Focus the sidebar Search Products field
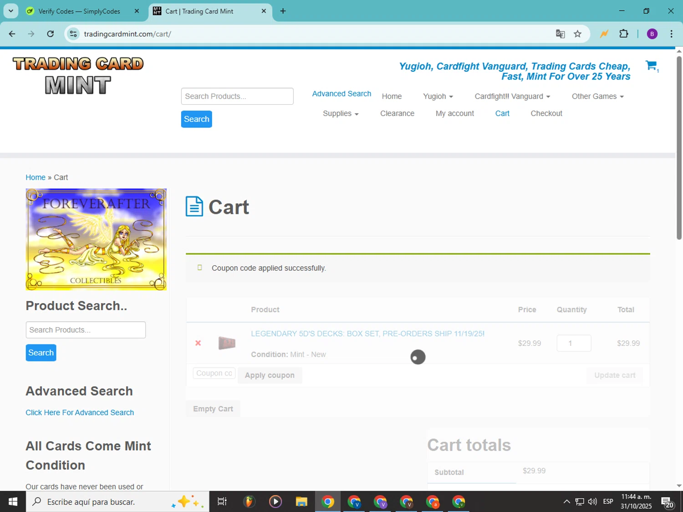This screenshot has width=683, height=512. tap(86, 330)
